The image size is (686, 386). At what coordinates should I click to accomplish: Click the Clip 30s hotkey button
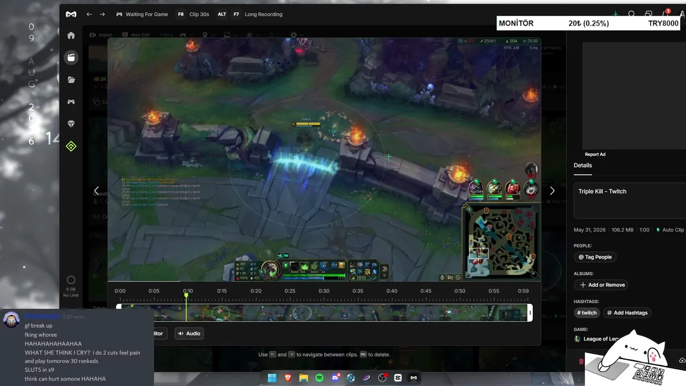click(193, 14)
